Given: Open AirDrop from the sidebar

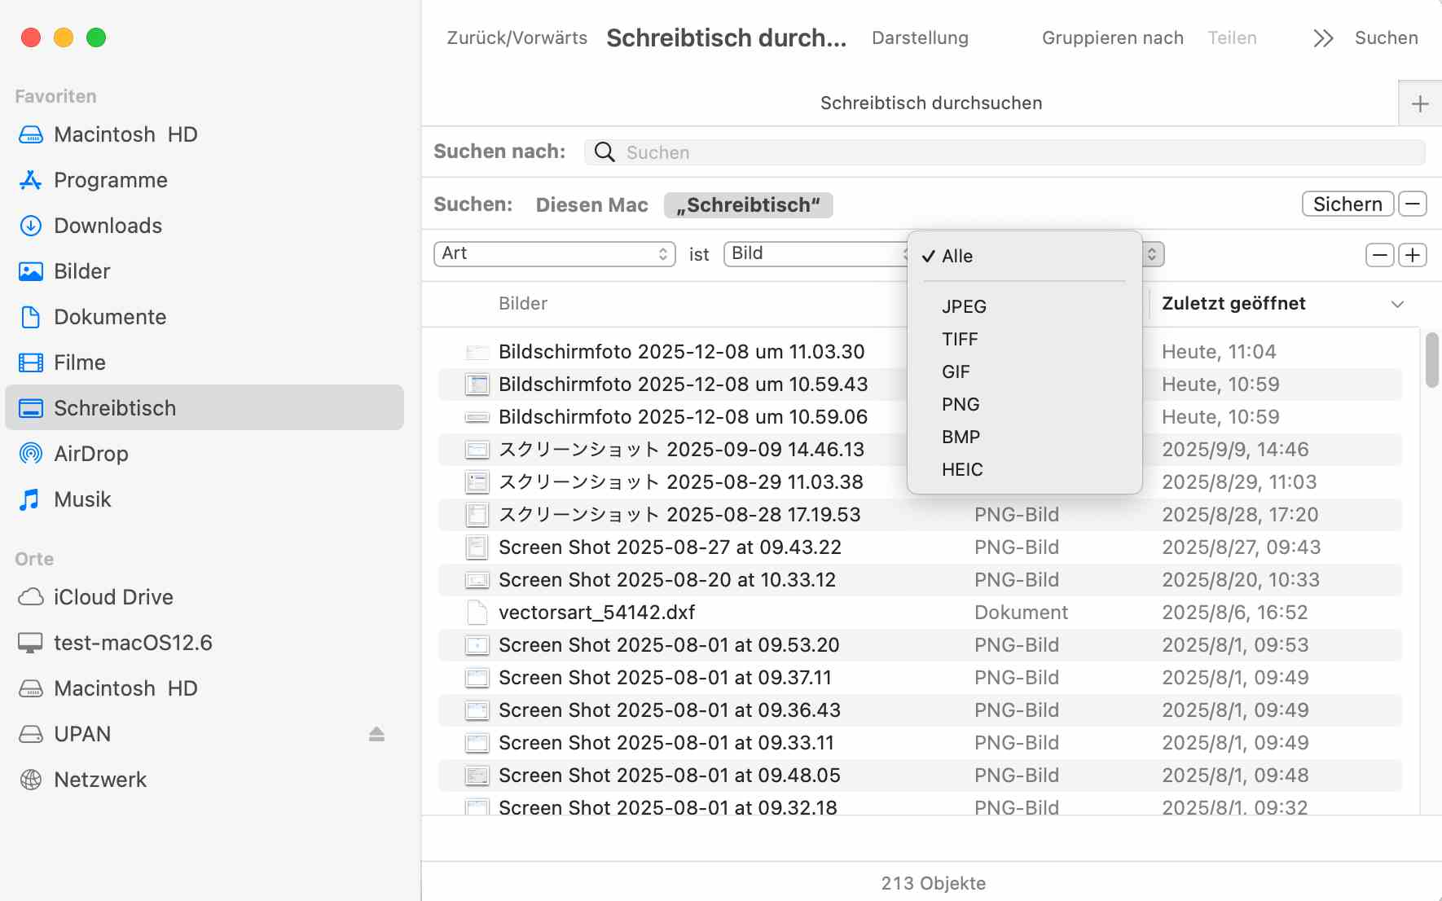Looking at the screenshot, I should pos(90,454).
